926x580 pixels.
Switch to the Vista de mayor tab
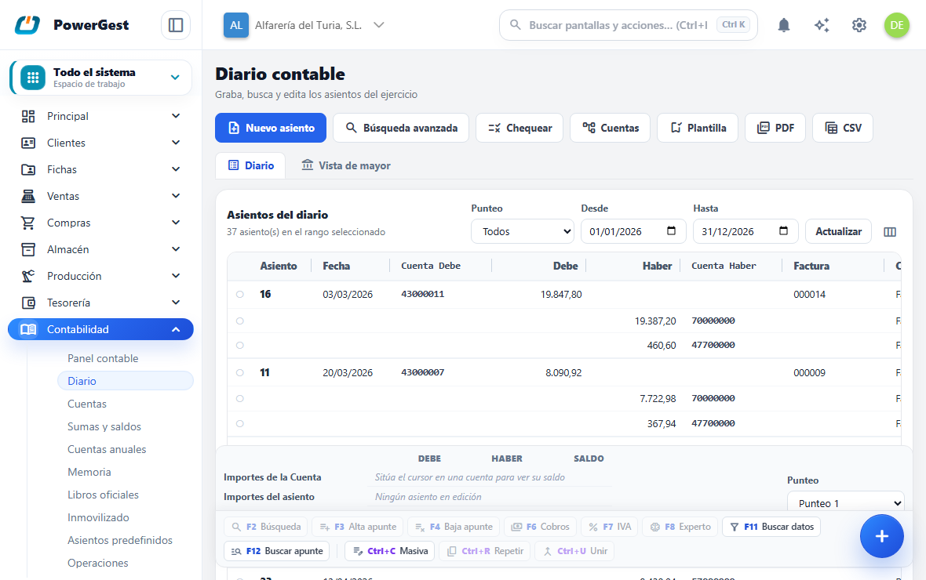345,166
